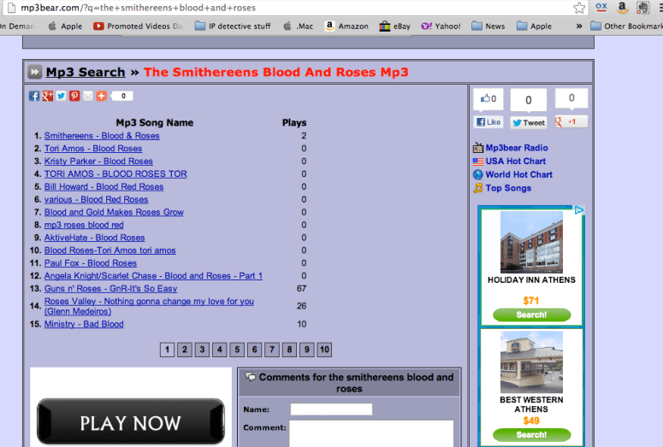The height and width of the screenshot is (447, 663).
Task: Click the fast-forward icon beside Mp3 Search
Action: (35, 73)
